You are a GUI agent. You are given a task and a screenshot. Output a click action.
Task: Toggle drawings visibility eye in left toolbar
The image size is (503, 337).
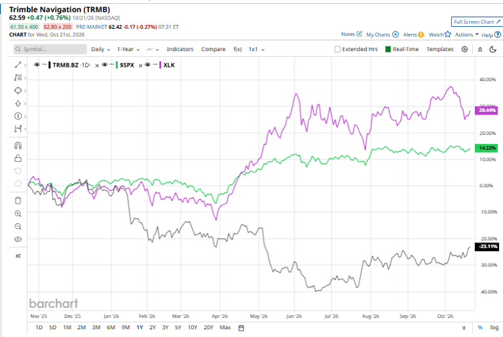pos(18,239)
